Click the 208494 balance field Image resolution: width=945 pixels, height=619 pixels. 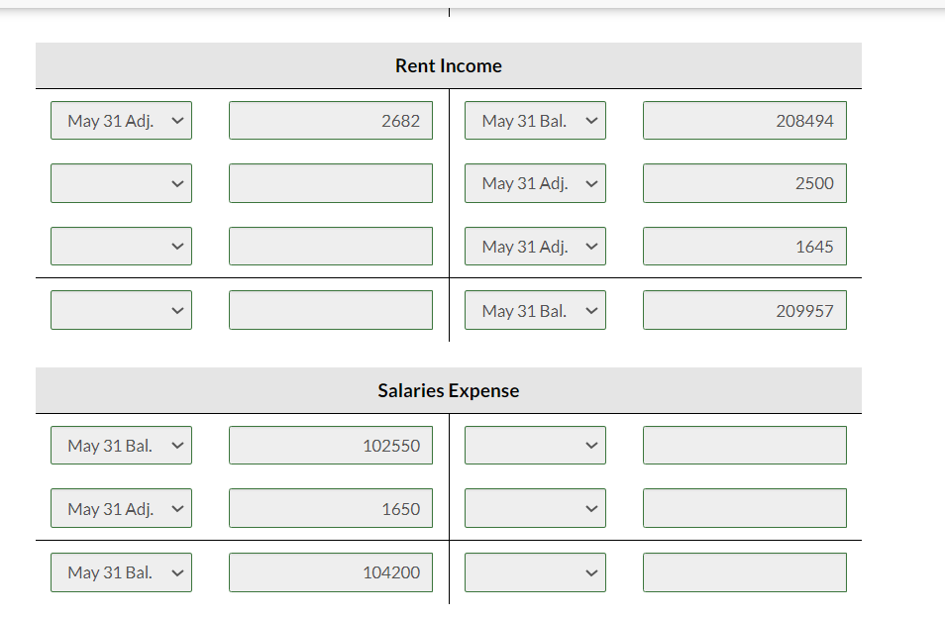(744, 120)
